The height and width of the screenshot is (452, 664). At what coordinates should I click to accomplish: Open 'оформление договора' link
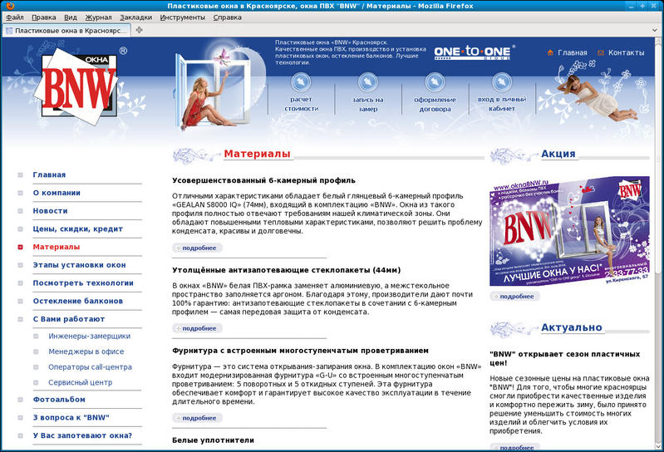pos(435,104)
